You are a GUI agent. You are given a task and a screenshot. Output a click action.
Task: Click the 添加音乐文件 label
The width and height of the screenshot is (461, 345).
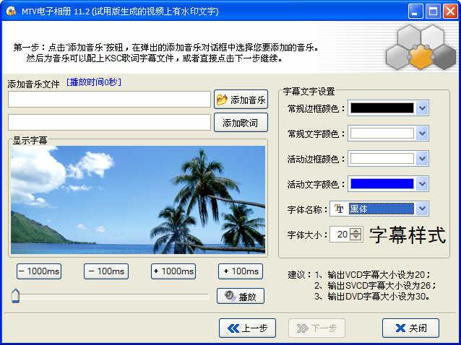[x=33, y=84]
